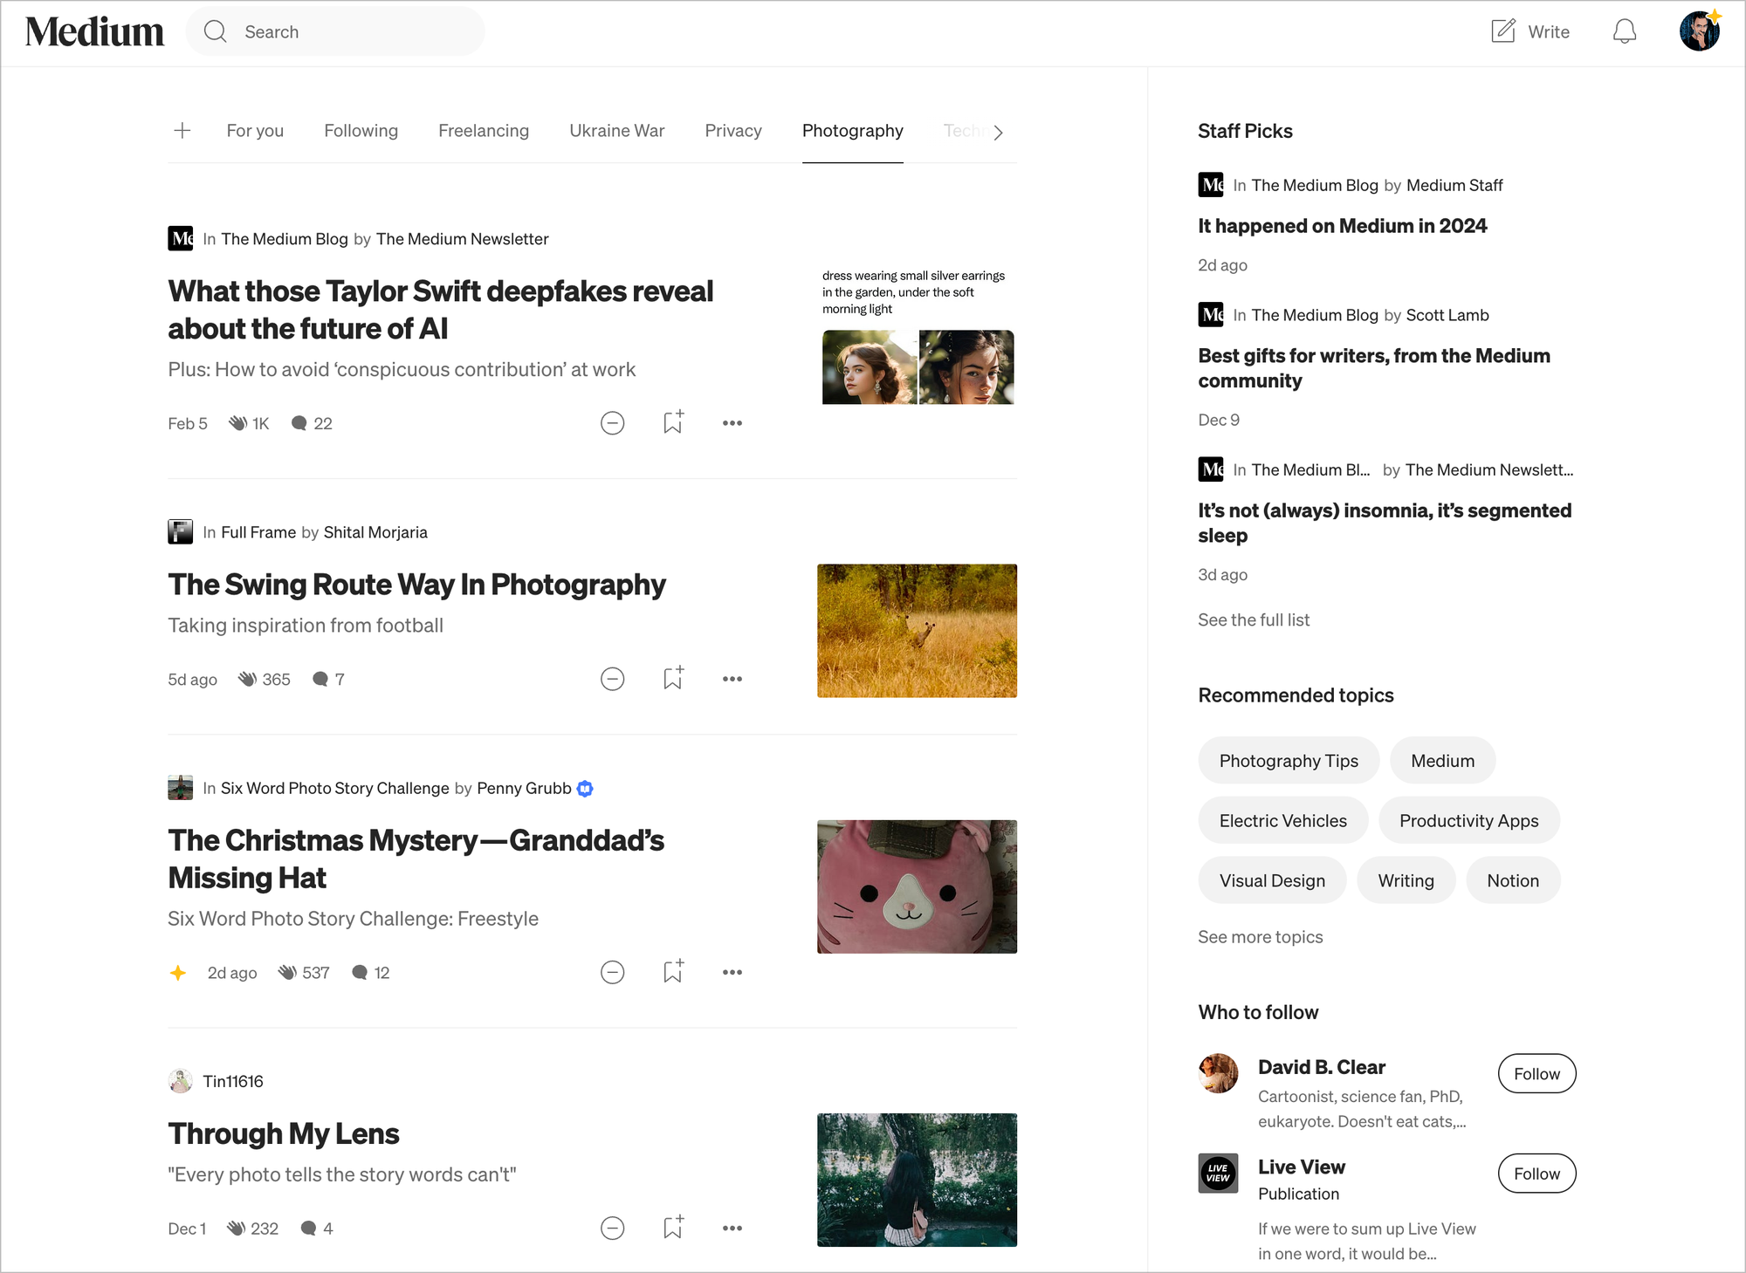This screenshot has height=1273, width=1746.
Task: Bookmark the Taylor Swift deepfakes story
Action: 672,422
